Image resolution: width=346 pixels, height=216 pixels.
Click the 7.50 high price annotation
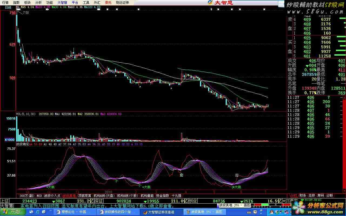tap(26, 13)
